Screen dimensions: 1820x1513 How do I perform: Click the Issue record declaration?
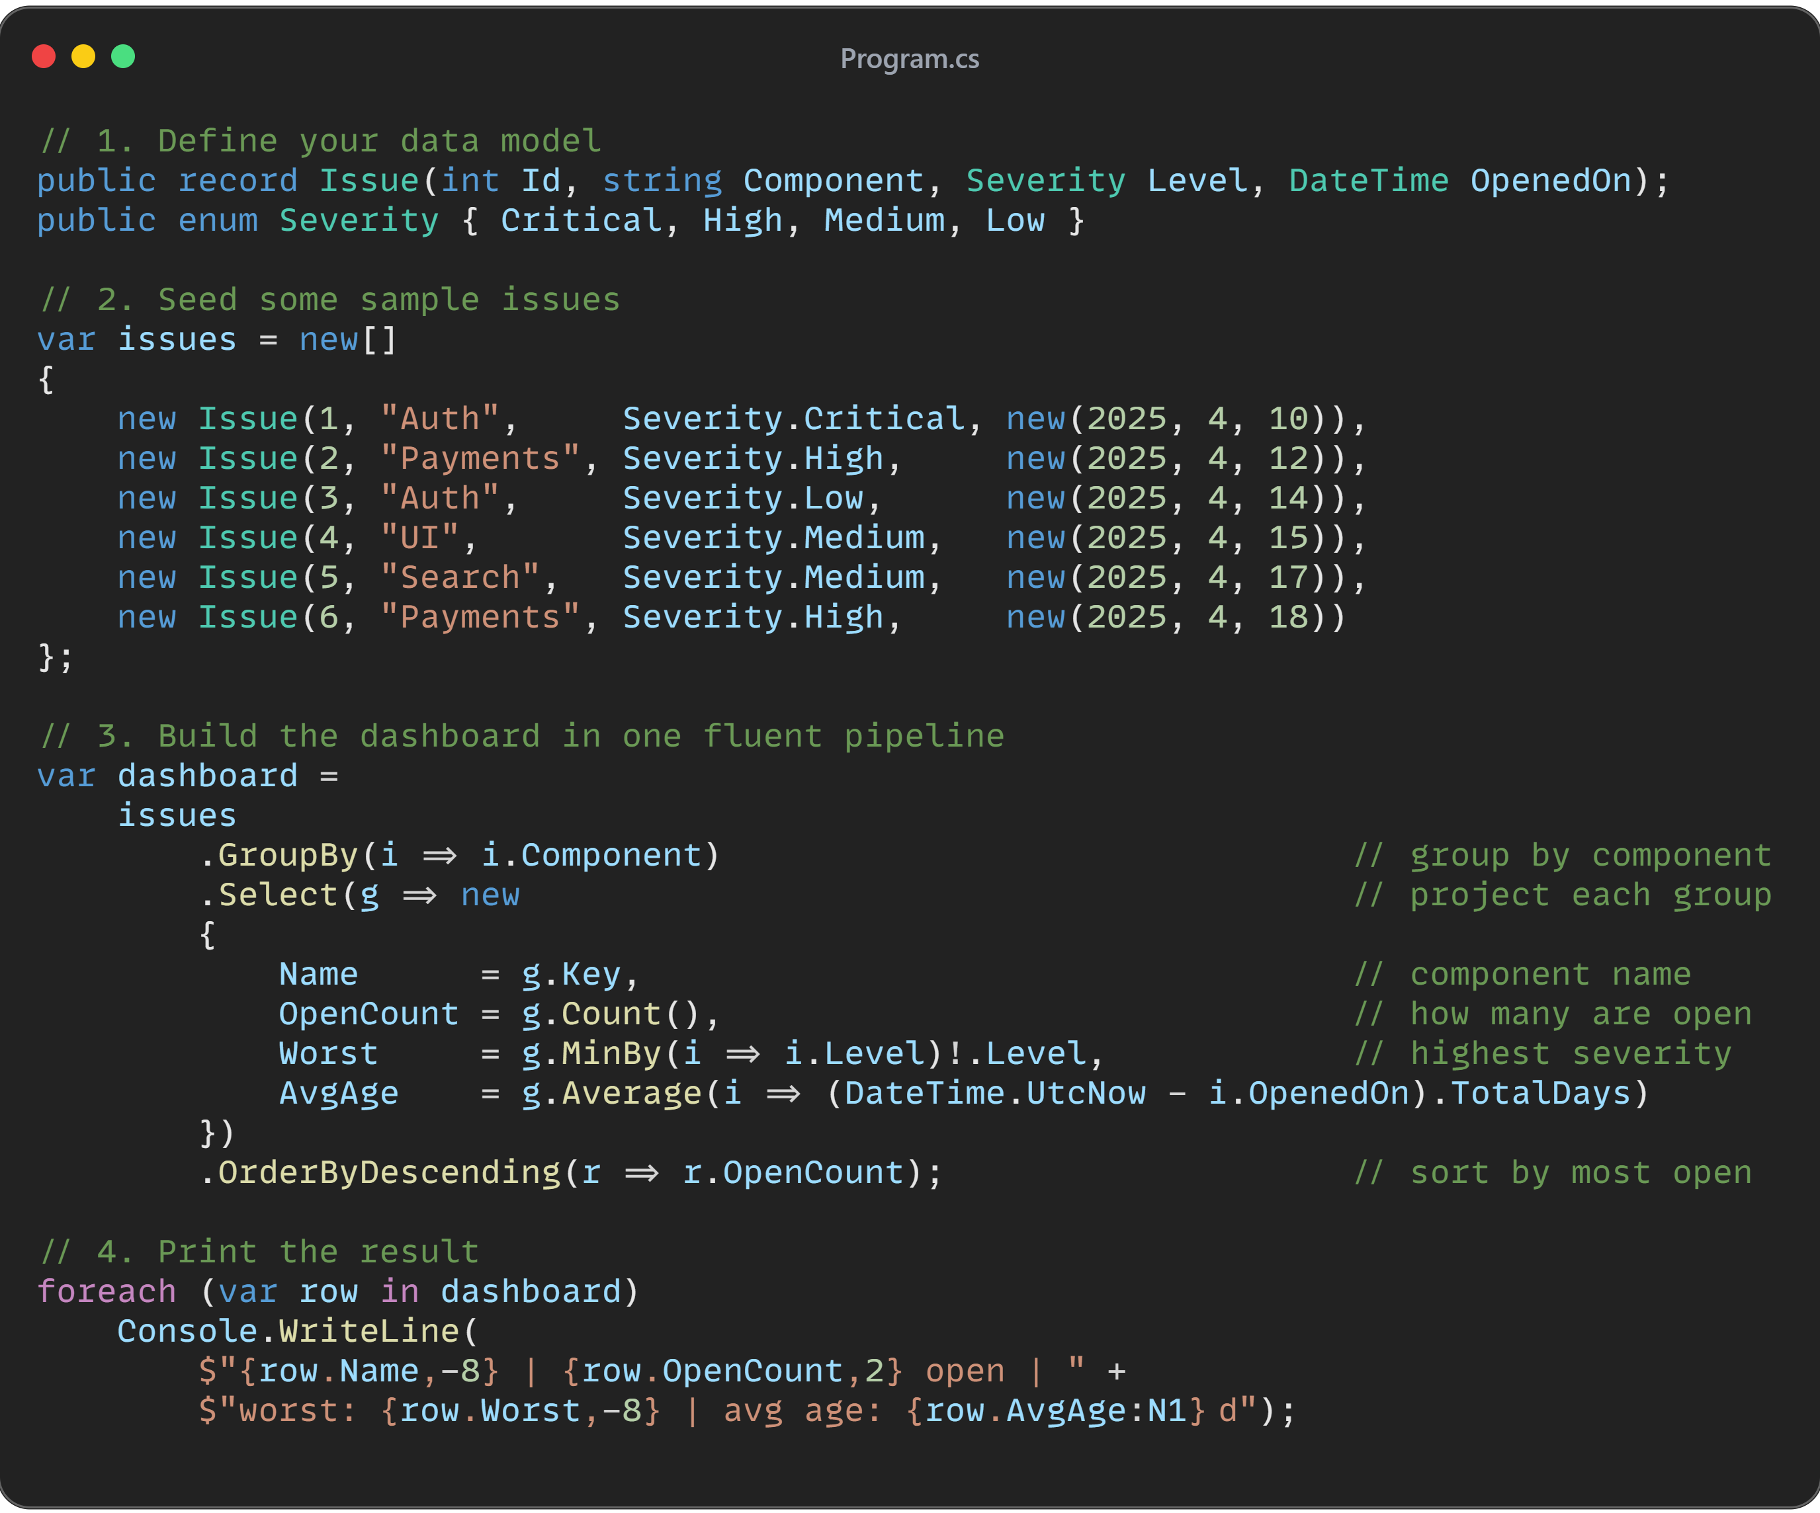tap(368, 180)
